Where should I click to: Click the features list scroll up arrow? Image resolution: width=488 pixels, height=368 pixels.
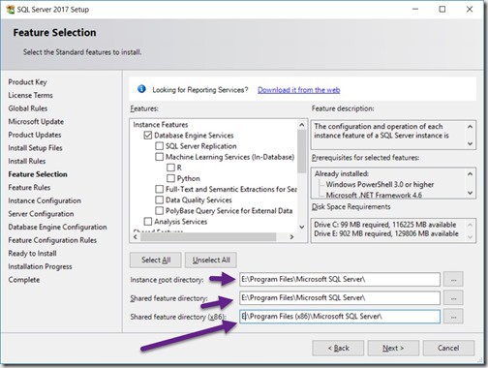[x=302, y=125]
